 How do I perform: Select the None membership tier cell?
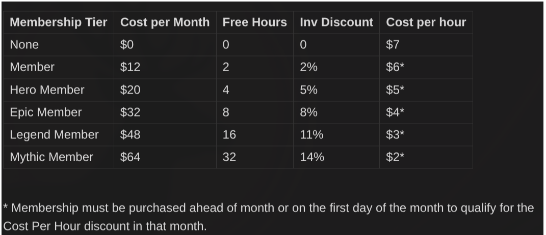coord(59,45)
